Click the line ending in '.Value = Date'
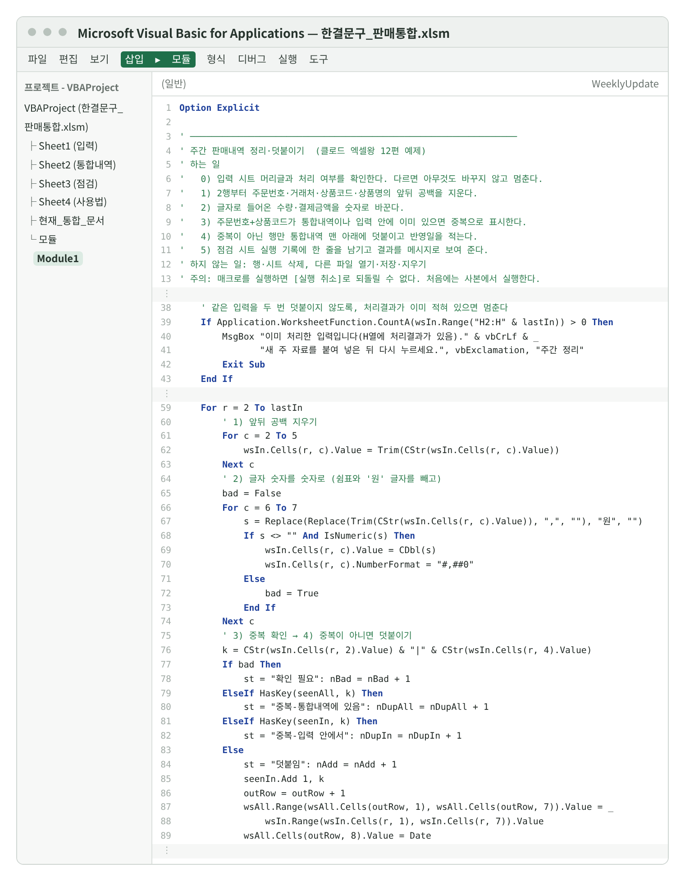This screenshot has width=685, height=881. [x=337, y=836]
